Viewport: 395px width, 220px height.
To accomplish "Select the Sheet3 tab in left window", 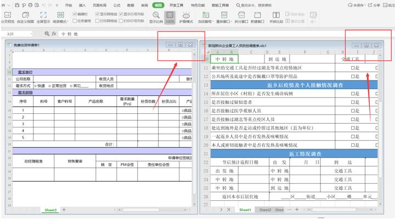I will (50, 210).
